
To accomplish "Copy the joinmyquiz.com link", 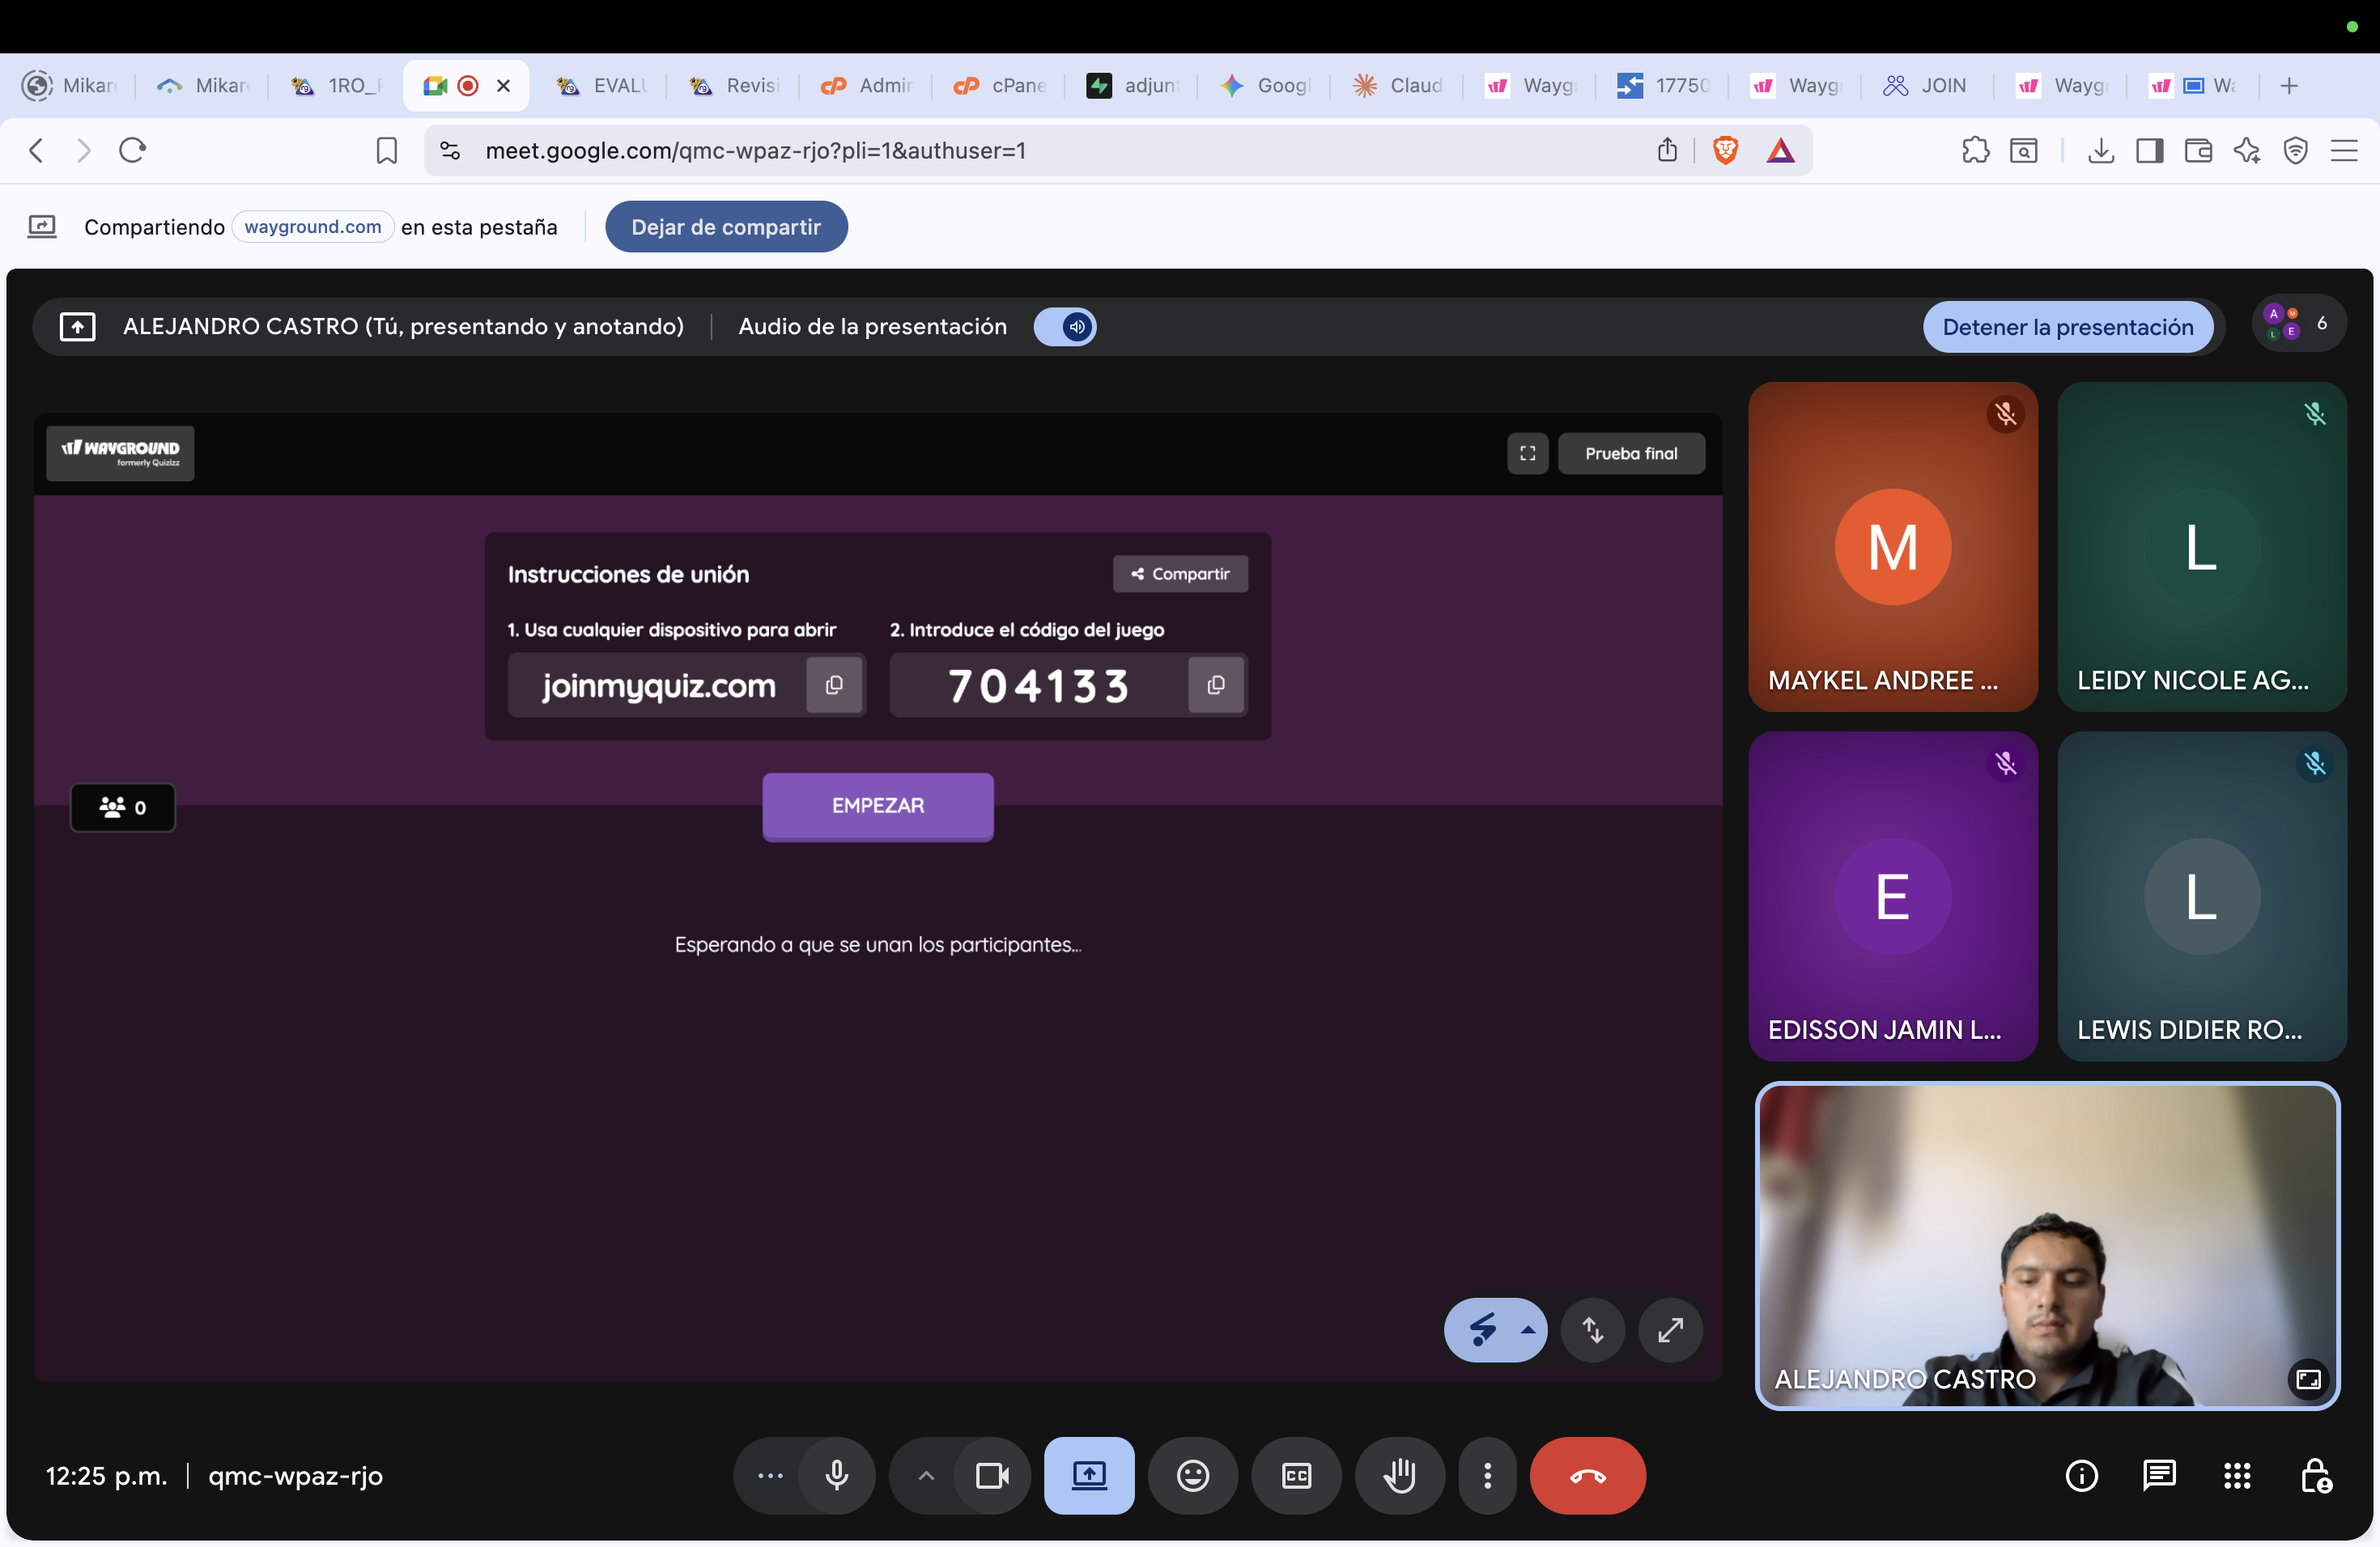I will [834, 685].
